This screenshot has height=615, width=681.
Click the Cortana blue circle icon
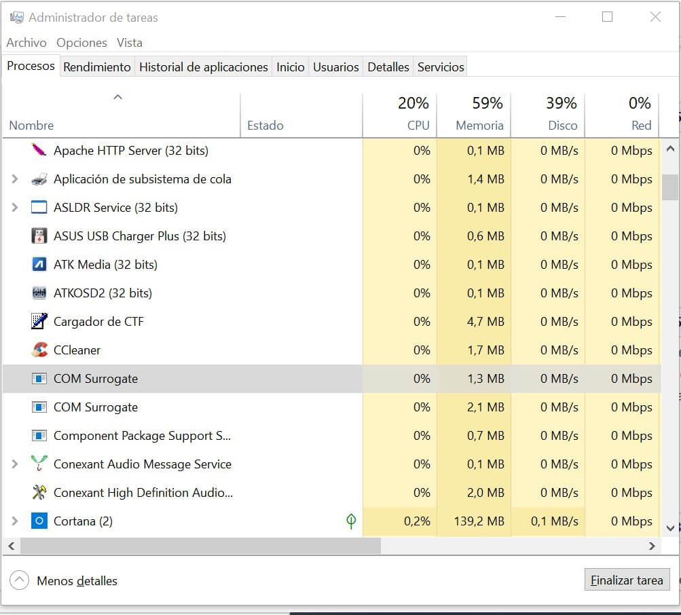click(39, 521)
